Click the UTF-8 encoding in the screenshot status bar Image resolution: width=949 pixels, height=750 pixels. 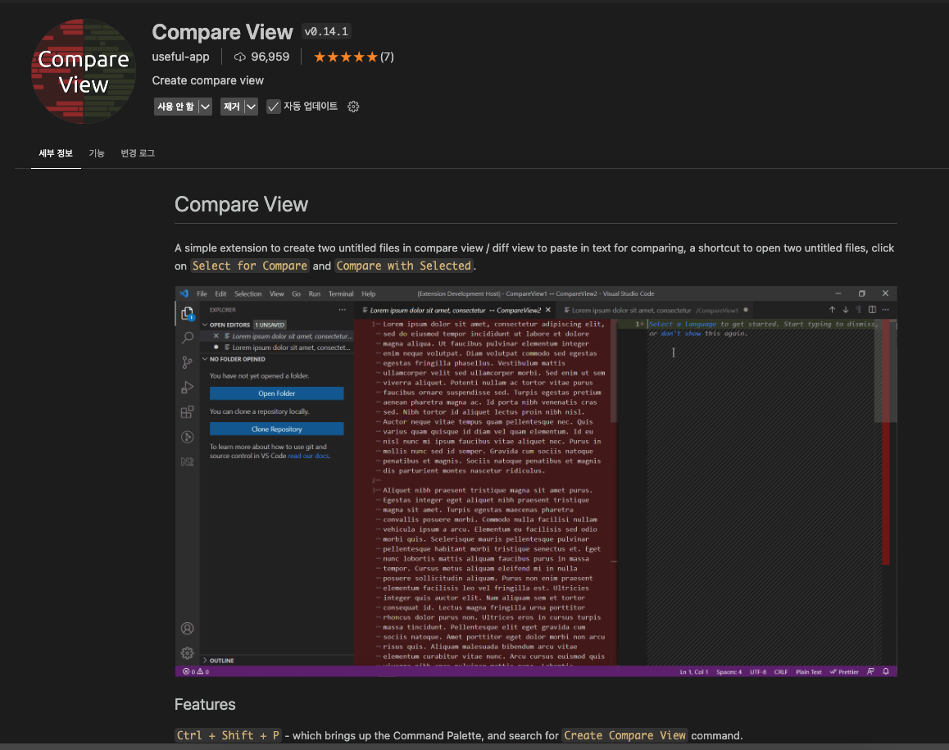click(x=758, y=672)
